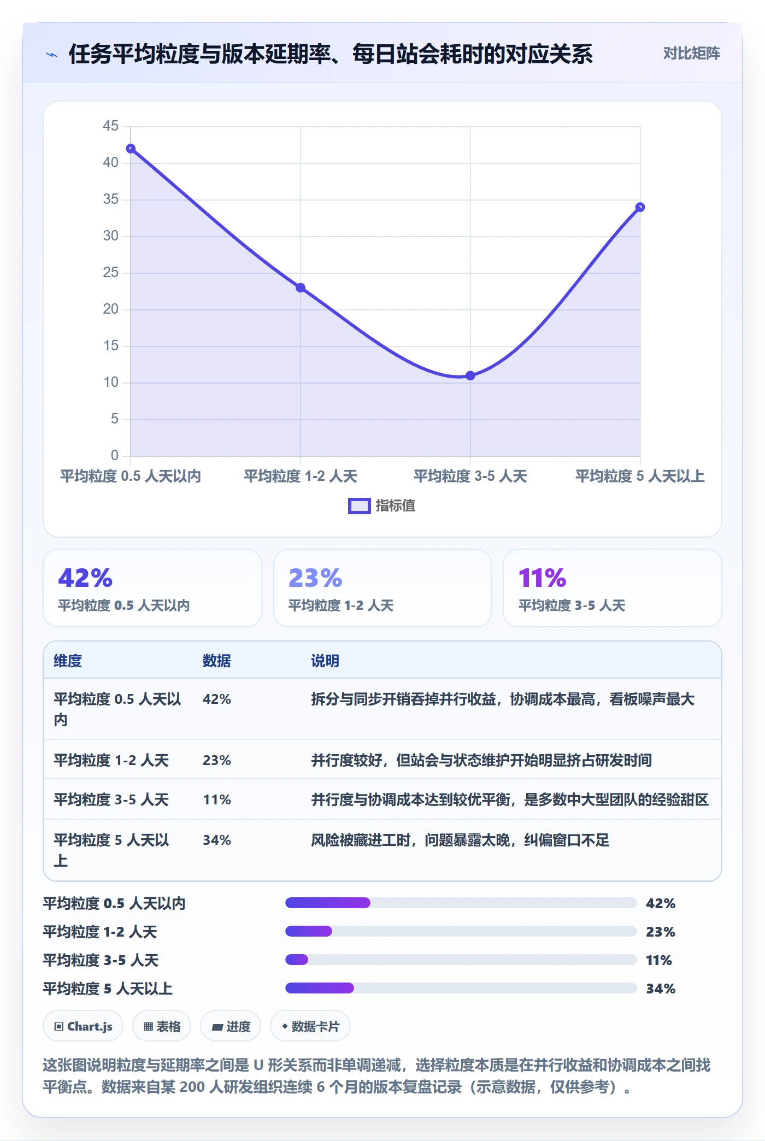
Task: Click the 34% table cell
Action: (217, 840)
